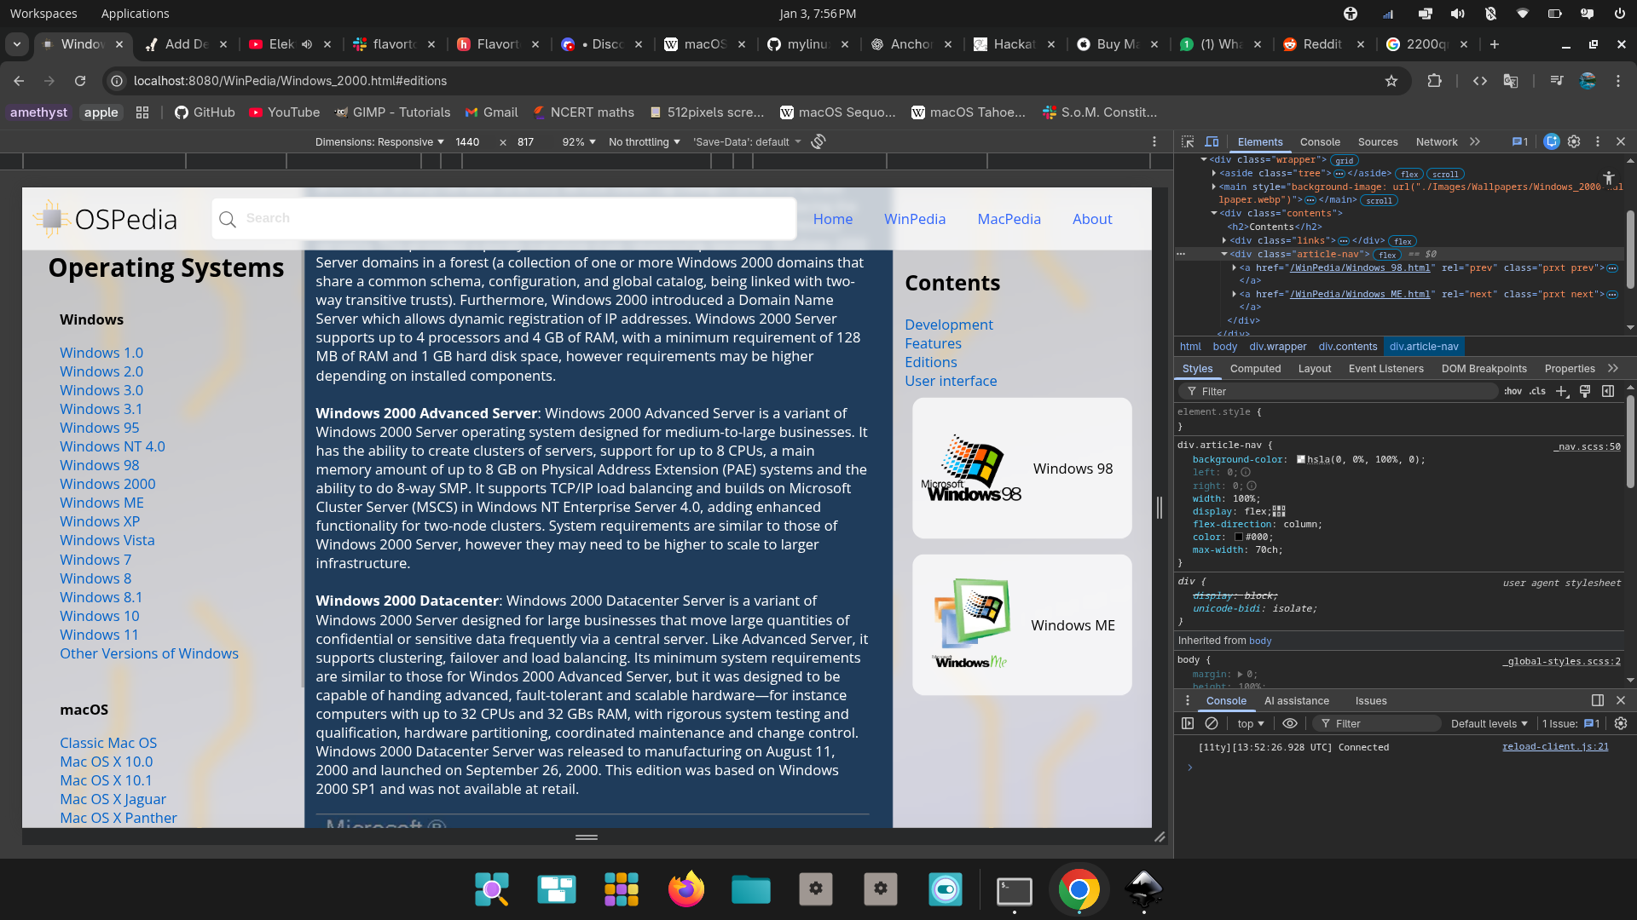Open the No throttling dropdown
Image resolution: width=1637 pixels, height=920 pixels.
pos(644,141)
